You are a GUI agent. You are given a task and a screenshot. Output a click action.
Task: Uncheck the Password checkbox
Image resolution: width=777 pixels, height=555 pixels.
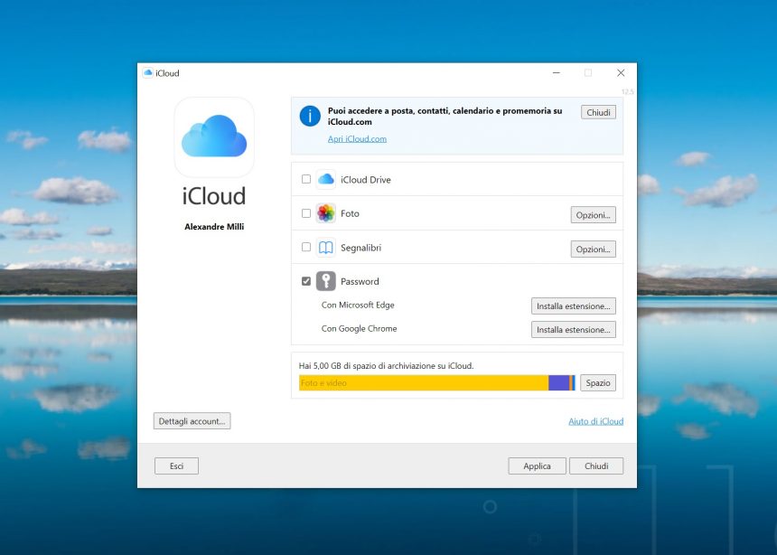pos(306,281)
